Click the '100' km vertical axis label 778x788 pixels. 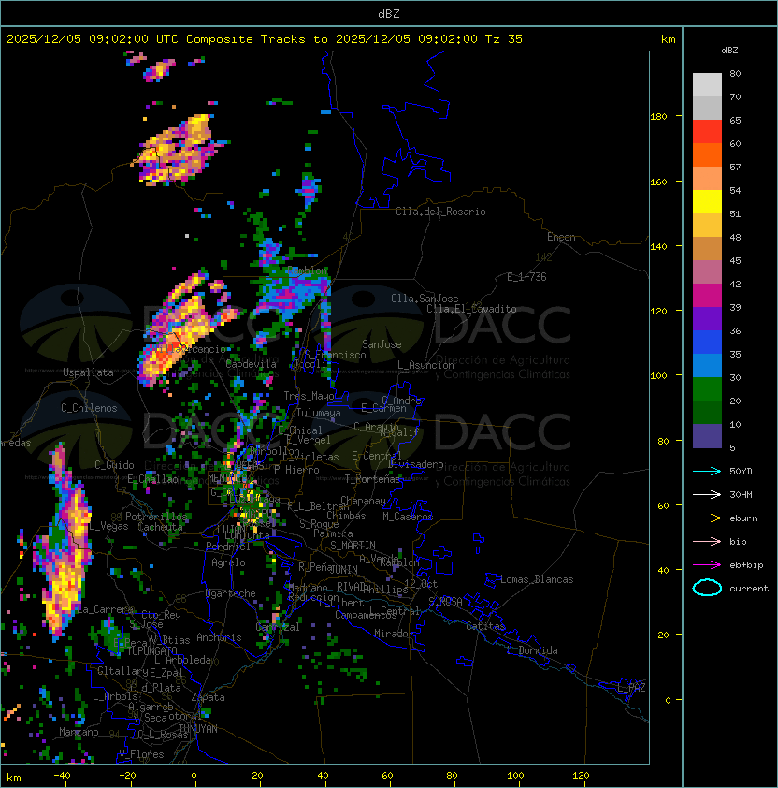658,376
